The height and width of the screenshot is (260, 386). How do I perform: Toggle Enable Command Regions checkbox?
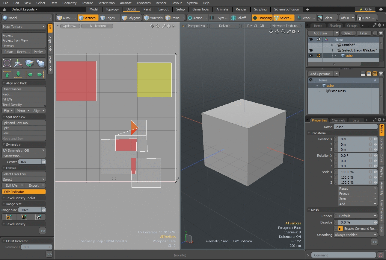340,229
